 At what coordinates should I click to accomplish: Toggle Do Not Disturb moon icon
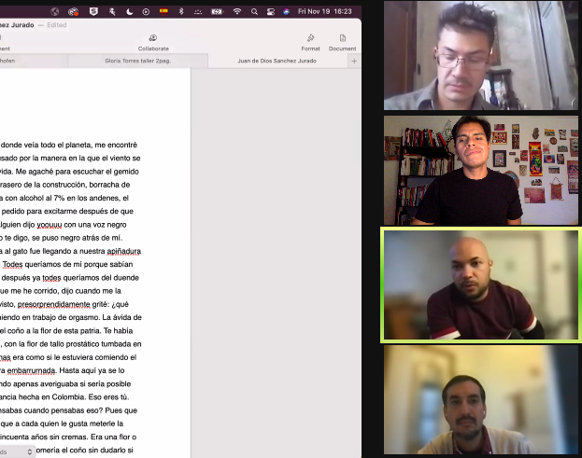129,11
